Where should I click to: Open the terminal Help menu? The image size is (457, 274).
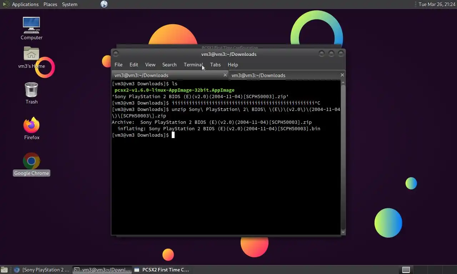point(233,65)
